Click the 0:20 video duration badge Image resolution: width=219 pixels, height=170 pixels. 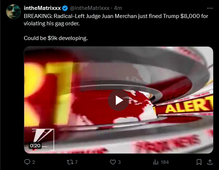click(x=35, y=146)
